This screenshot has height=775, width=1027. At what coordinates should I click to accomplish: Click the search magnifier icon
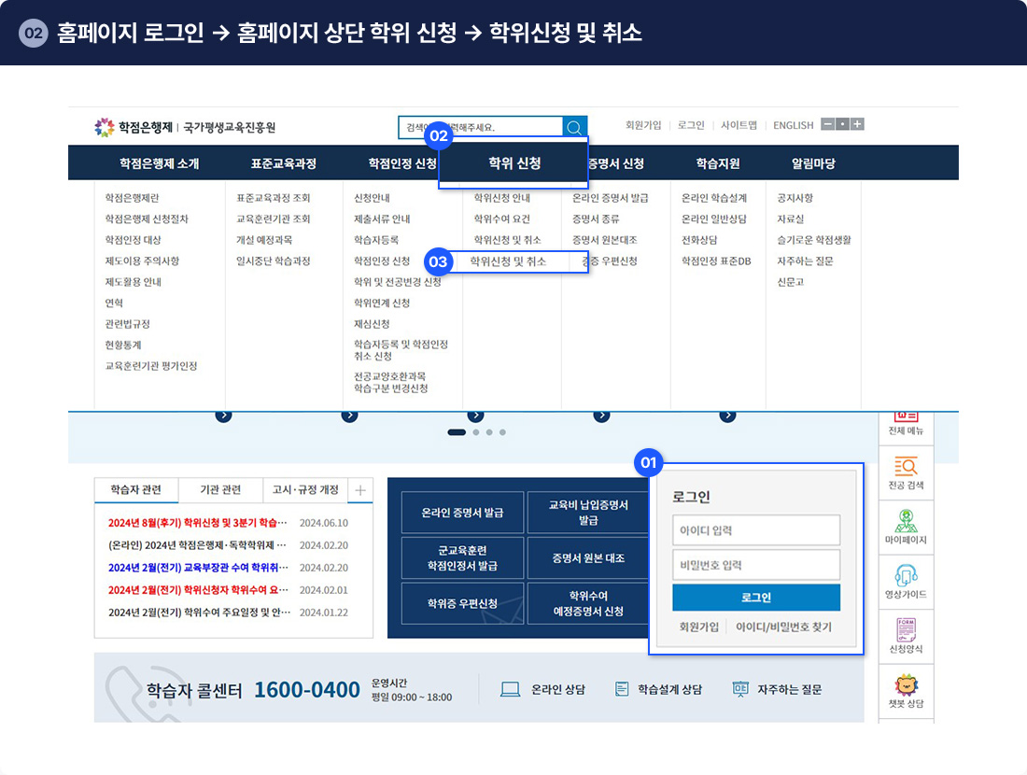point(575,127)
